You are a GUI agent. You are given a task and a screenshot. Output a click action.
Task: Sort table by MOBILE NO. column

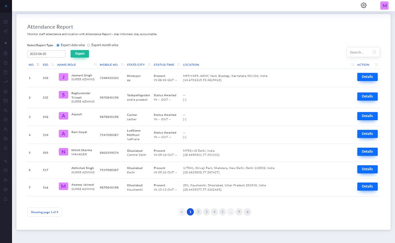pyautogui.click(x=109, y=65)
